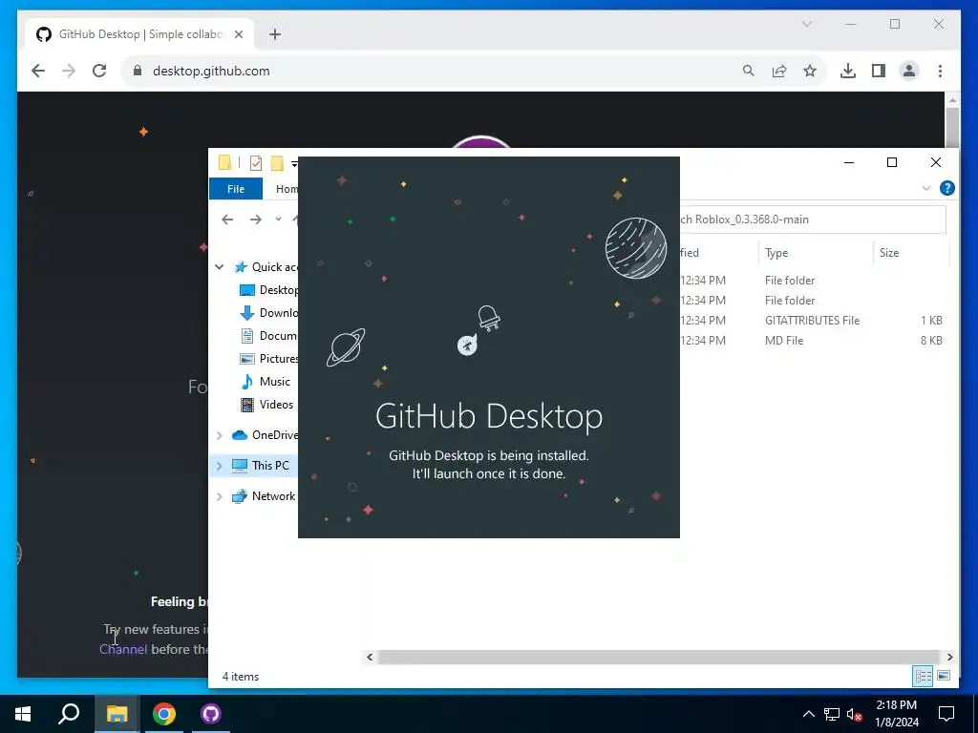
Task: Bookmark this page with the star icon
Action: click(810, 71)
